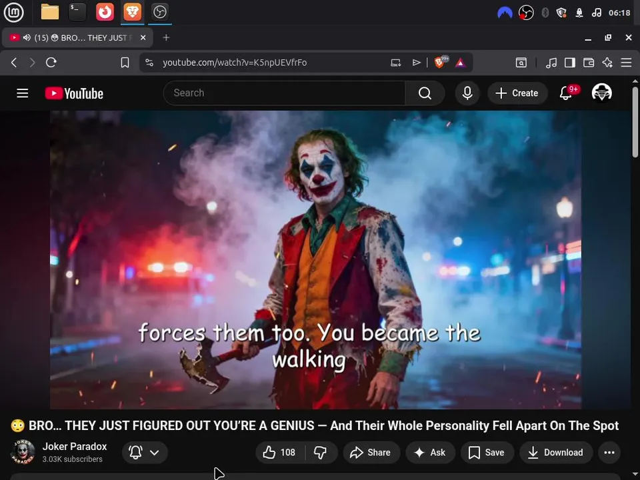Dislike this video
640x480 pixels.
[x=321, y=452]
